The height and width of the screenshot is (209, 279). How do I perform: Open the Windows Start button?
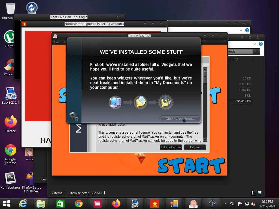[7, 204]
